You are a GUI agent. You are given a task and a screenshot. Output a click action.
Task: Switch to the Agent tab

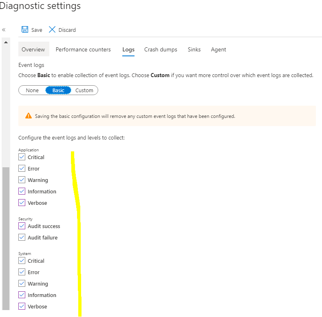[218, 49]
